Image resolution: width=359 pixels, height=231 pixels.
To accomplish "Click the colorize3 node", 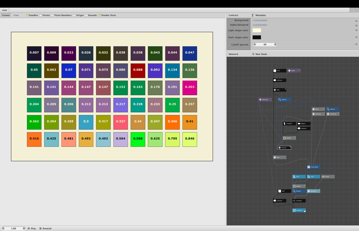I will pyautogui.click(x=304, y=128).
